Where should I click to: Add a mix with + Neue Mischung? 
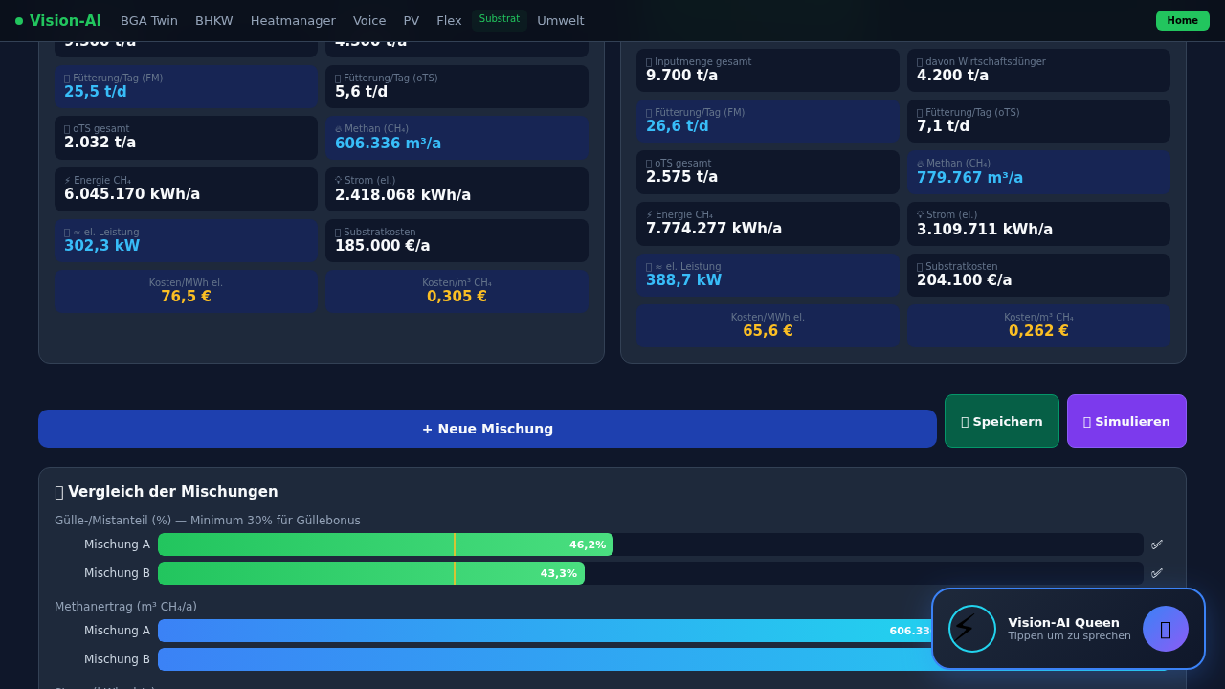[x=487, y=429]
